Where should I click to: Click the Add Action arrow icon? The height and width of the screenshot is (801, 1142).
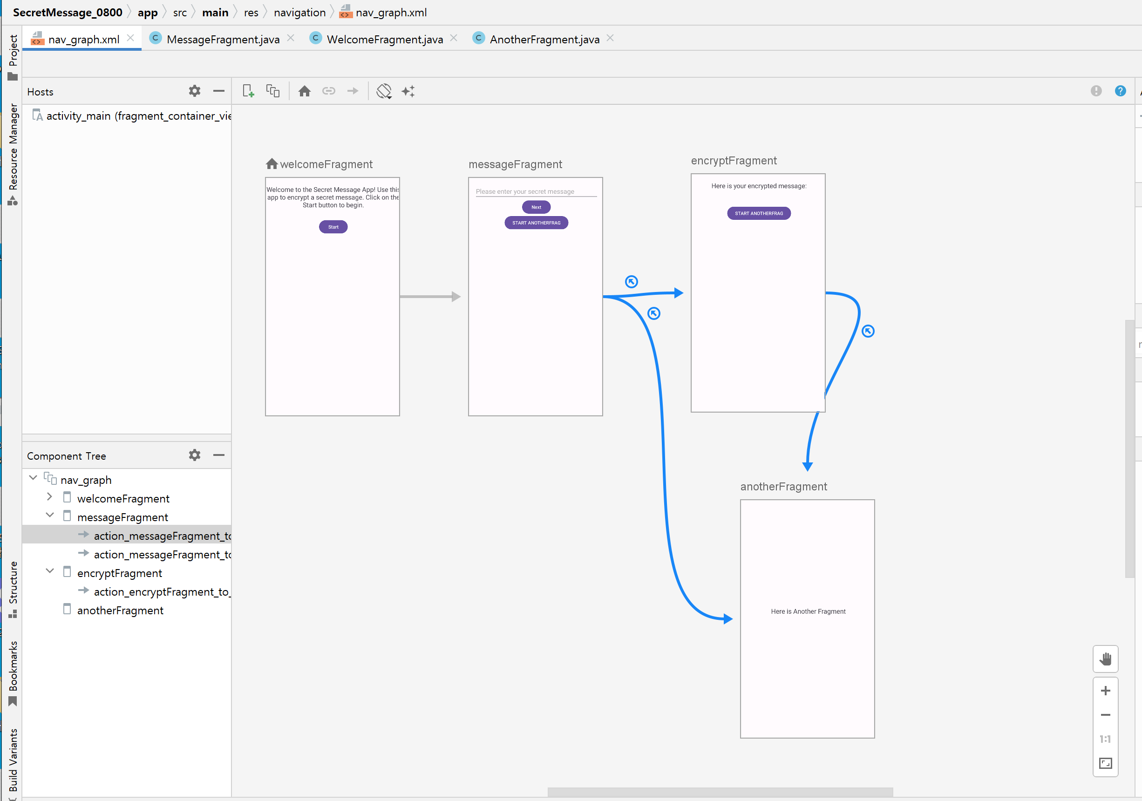(x=353, y=91)
